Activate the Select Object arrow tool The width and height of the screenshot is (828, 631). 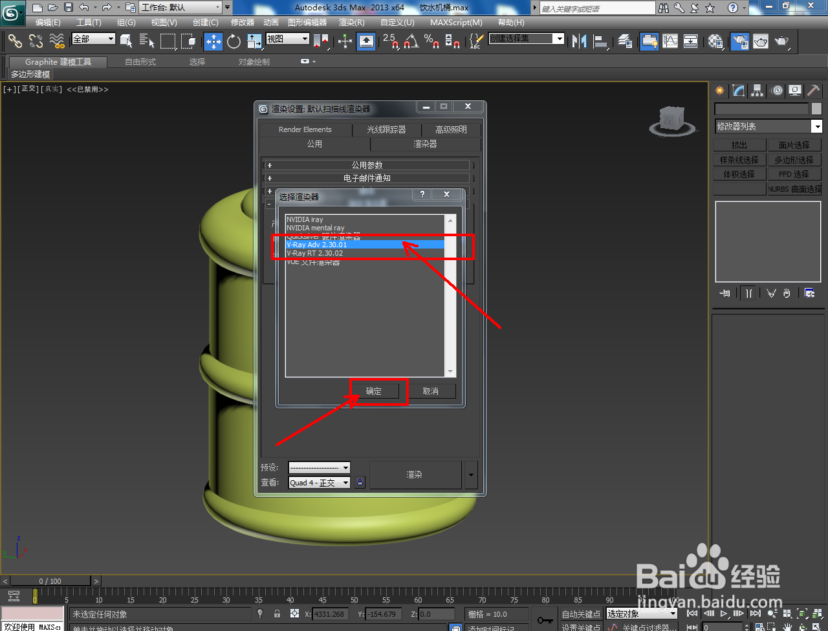[127, 41]
